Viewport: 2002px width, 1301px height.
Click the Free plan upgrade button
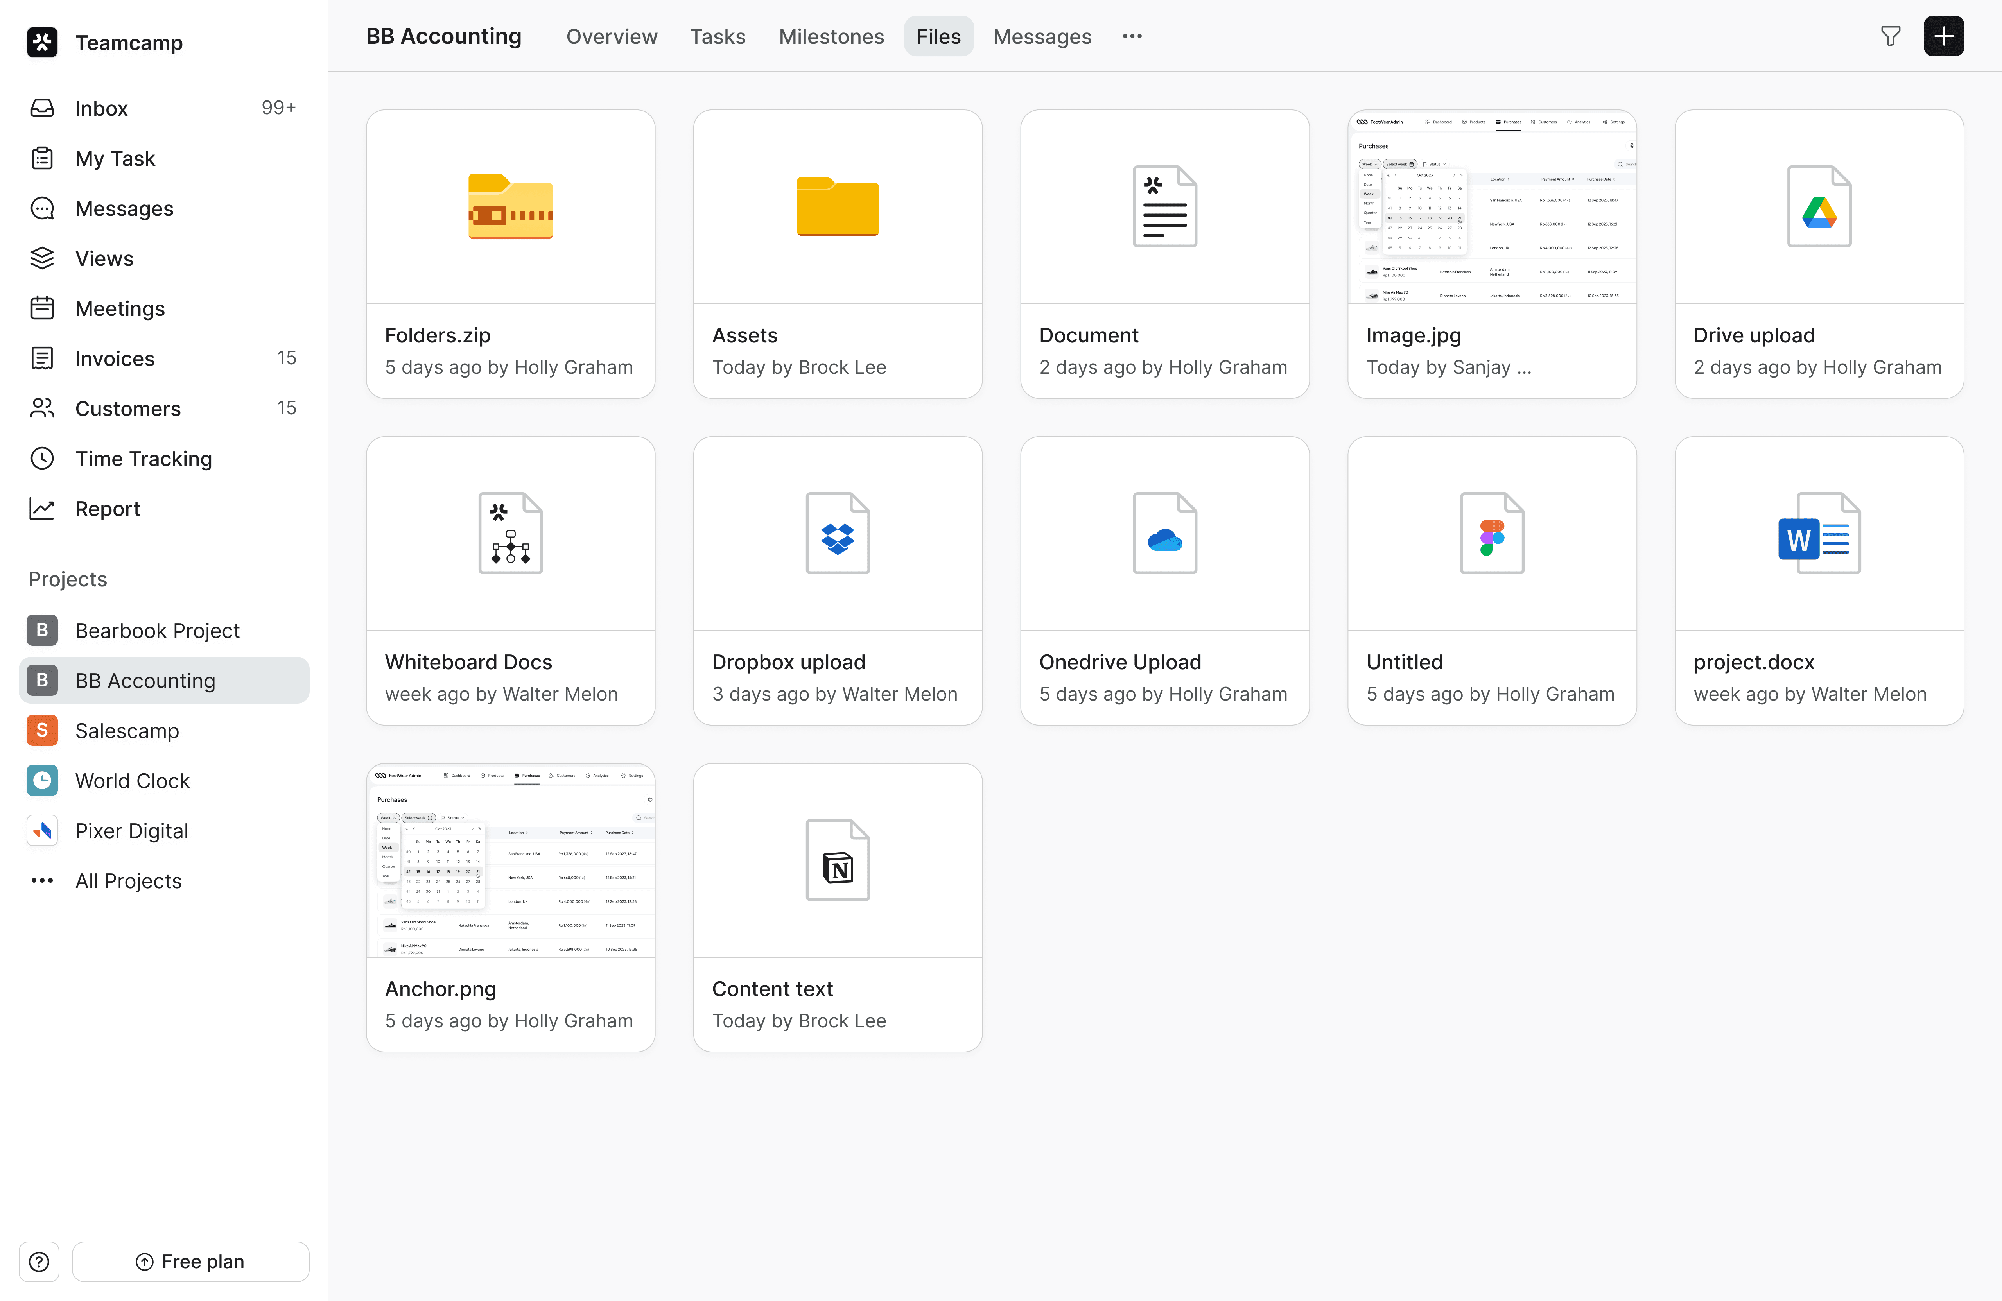pyautogui.click(x=191, y=1261)
